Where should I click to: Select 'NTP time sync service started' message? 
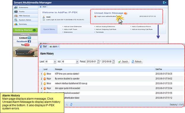pos(67,74)
